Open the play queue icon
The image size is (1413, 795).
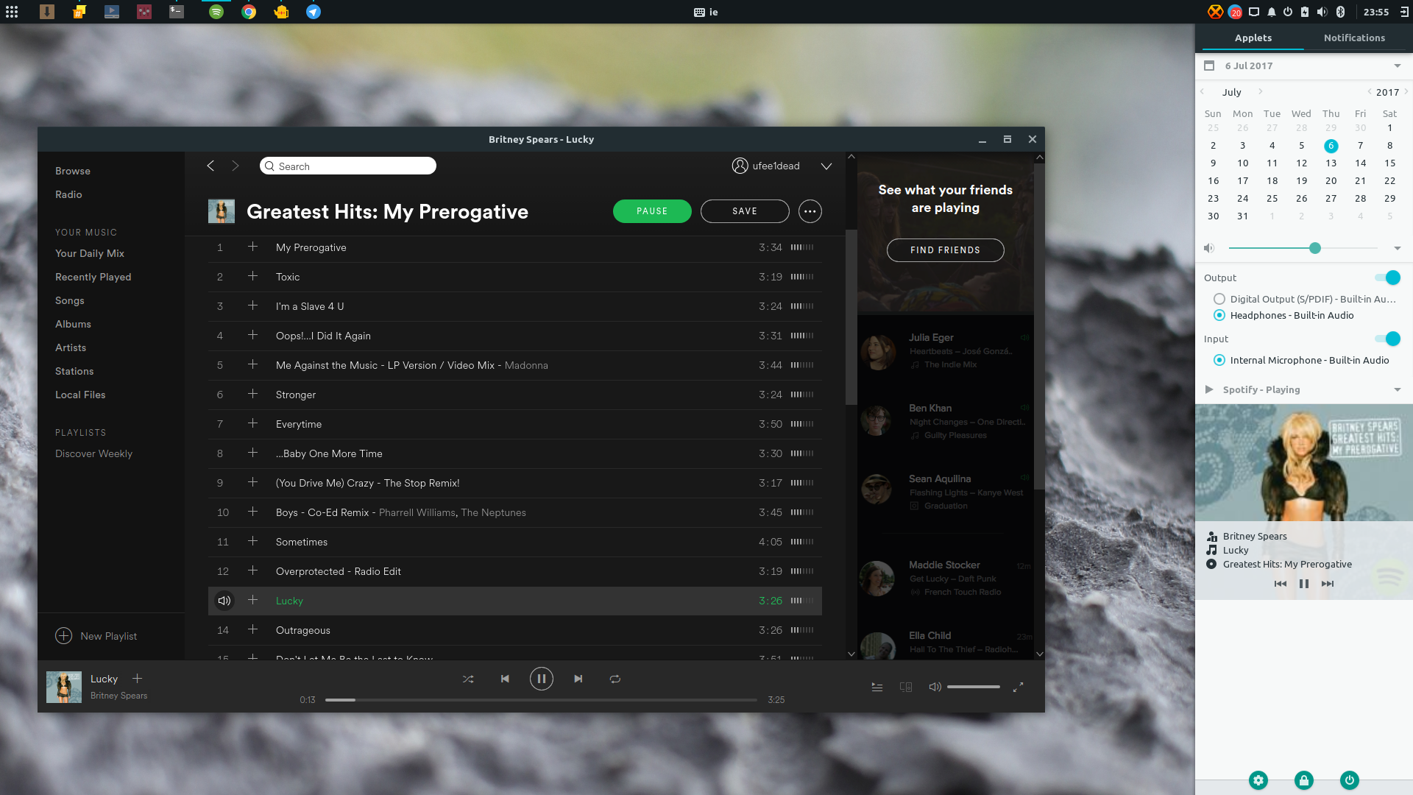pyautogui.click(x=877, y=687)
